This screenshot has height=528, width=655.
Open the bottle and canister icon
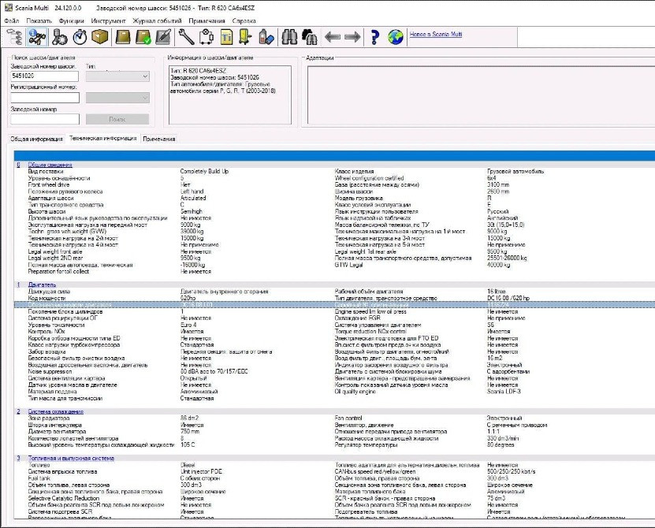(266, 37)
